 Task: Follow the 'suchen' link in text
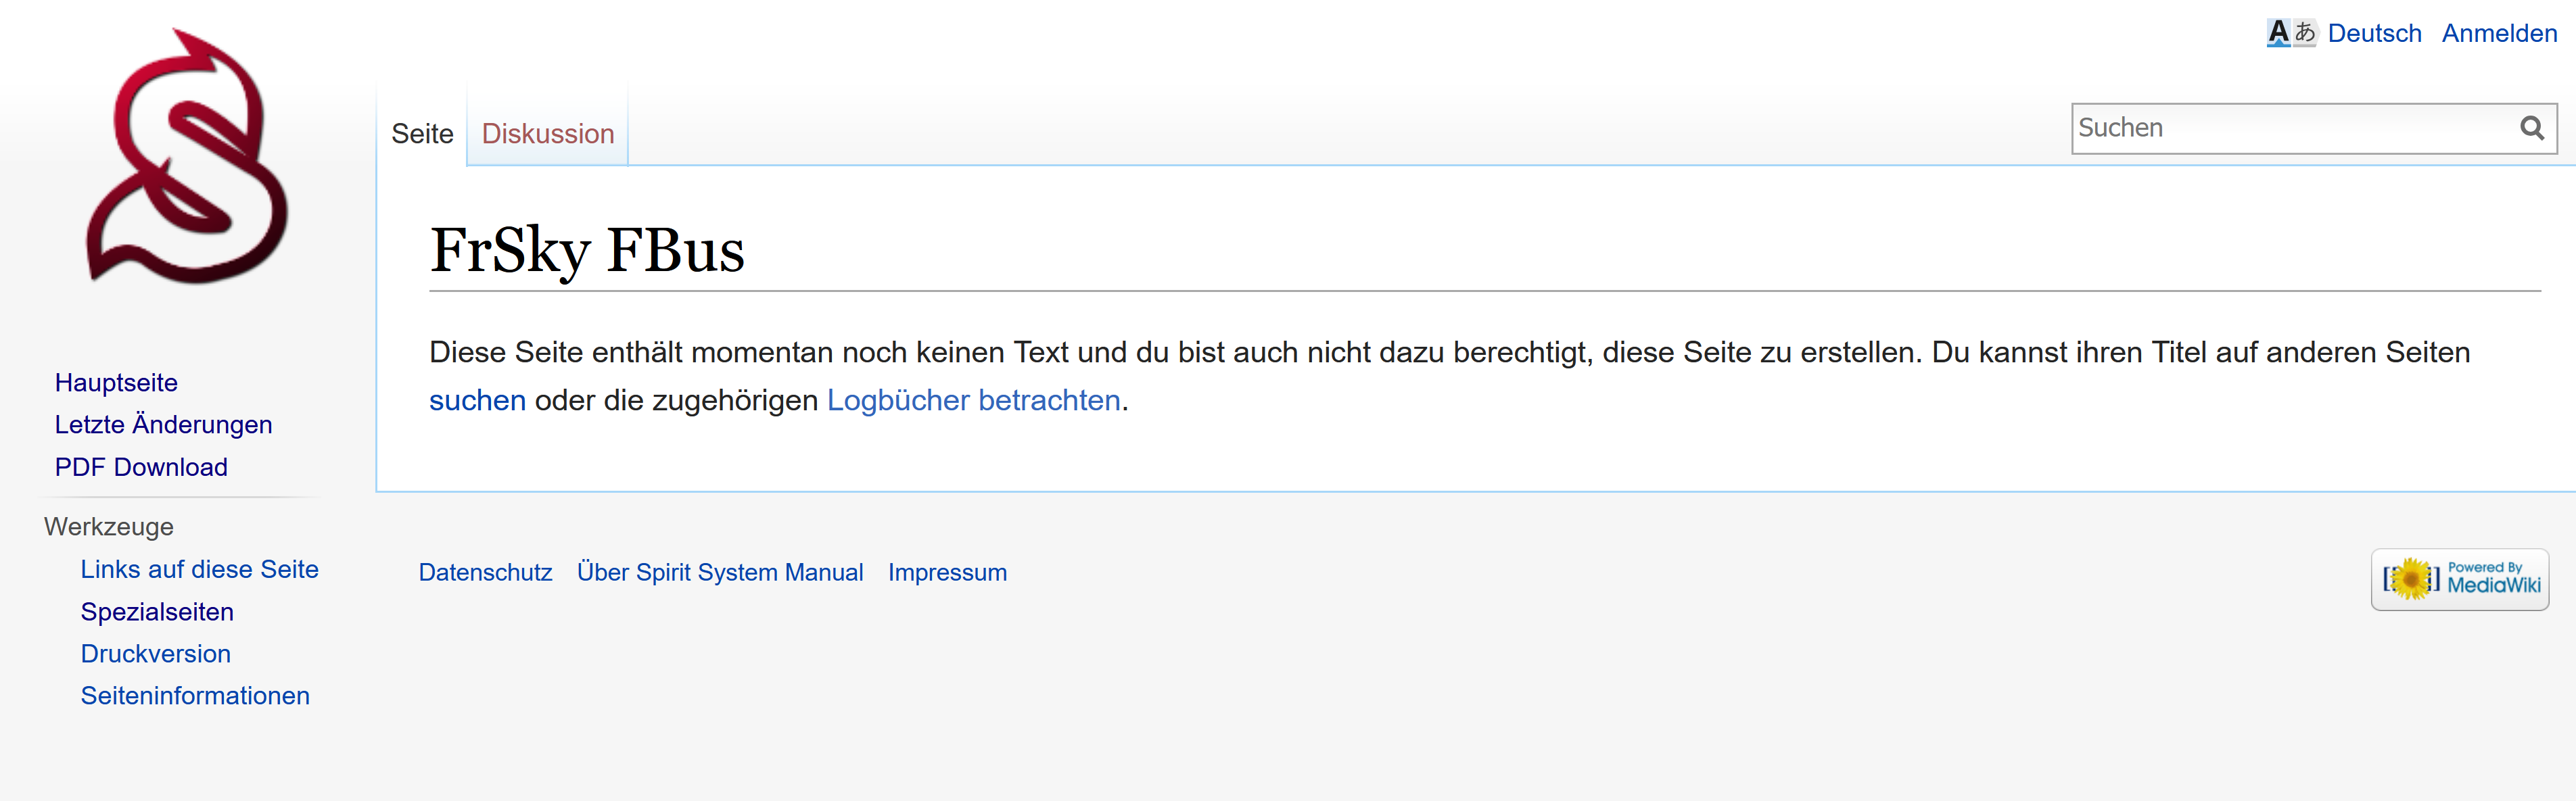click(x=477, y=400)
